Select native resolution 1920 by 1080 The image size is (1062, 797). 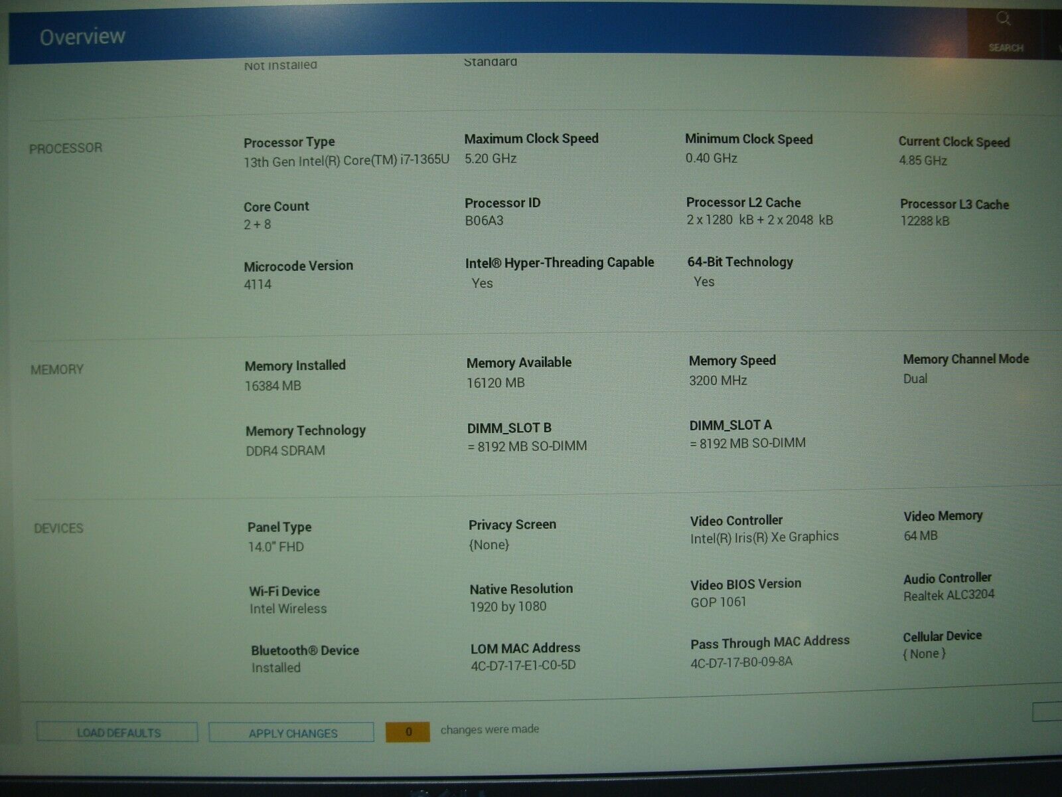(508, 606)
